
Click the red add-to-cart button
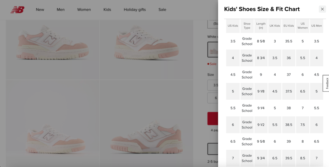213,118
